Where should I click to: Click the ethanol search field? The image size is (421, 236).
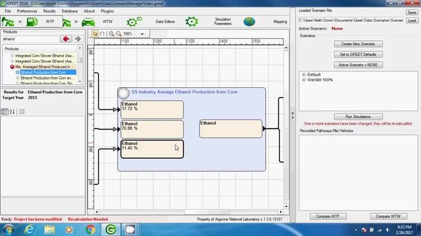coord(30,39)
